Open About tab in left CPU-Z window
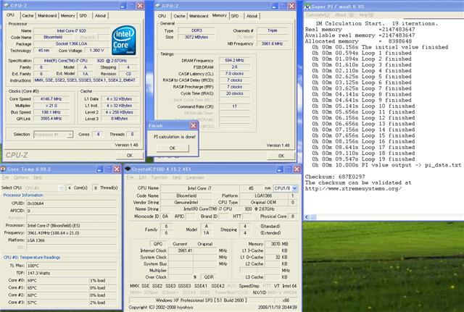The width and height of the screenshot is (464, 312). pyautogui.click(x=100, y=16)
